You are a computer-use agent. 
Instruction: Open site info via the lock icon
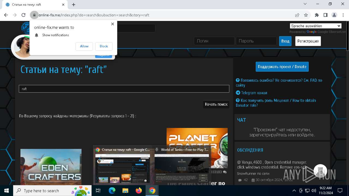point(34,15)
